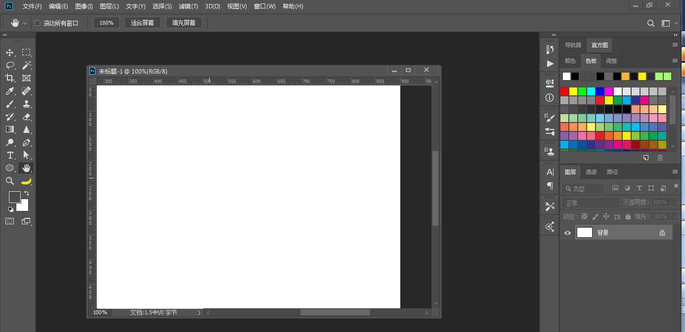
Task: Click the 适合屏幕 button
Action: coord(142,23)
